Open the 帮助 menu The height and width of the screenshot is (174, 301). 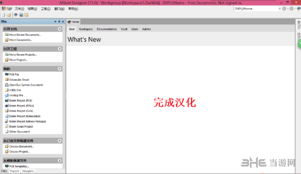coord(73,9)
